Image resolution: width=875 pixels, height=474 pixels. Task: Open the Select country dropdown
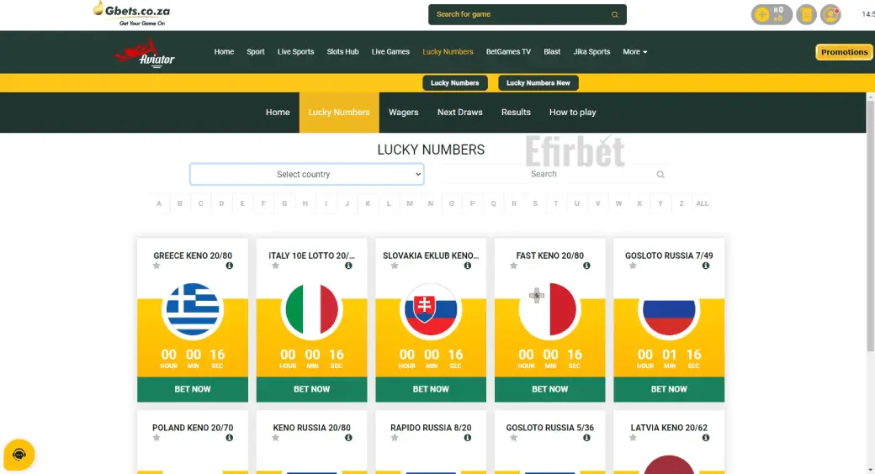point(307,174)
